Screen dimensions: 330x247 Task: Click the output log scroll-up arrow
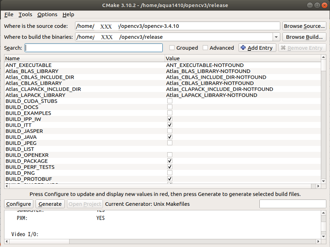(x=324, y=213)
